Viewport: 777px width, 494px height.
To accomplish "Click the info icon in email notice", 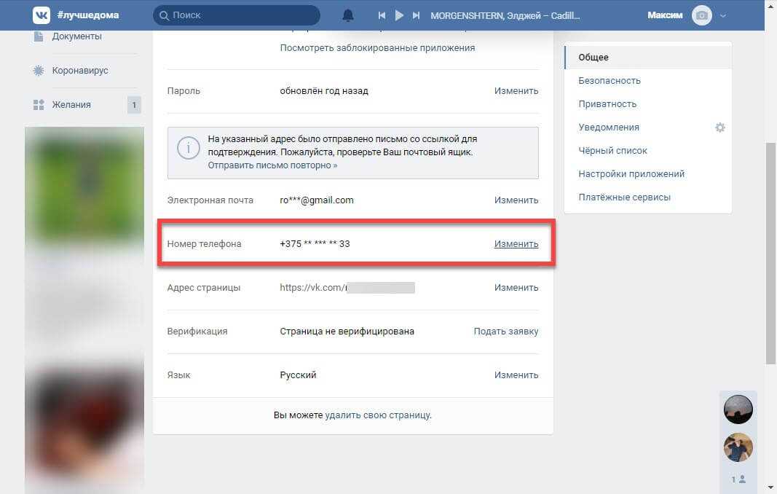I will pyautogui.click(x=189, y=148).
